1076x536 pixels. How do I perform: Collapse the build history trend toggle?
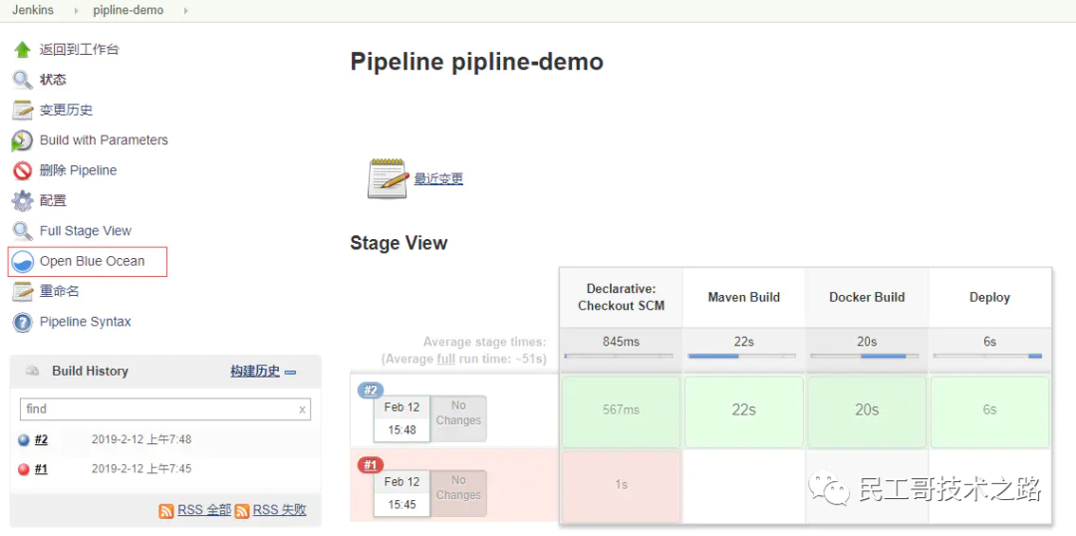(x=290, y=372)
